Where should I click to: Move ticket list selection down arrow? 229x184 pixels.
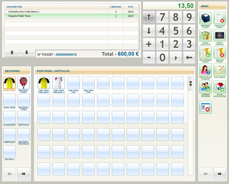(27, 53)
